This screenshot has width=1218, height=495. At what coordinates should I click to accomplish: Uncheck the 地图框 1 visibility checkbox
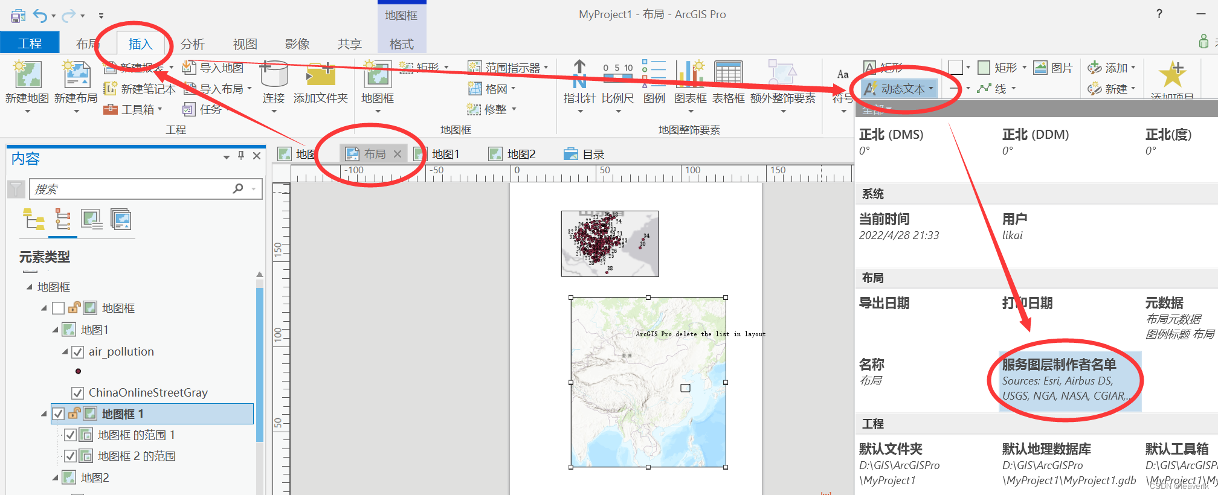point(59,414)
